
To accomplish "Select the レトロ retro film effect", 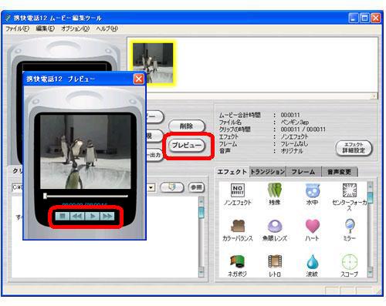I will (x=275, y=261).
